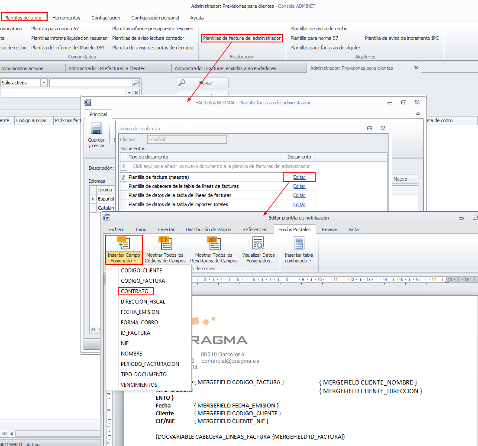
Task: Click Plantilla de aviso de cuotas de derrama
Action: click(x=153, y=48)
